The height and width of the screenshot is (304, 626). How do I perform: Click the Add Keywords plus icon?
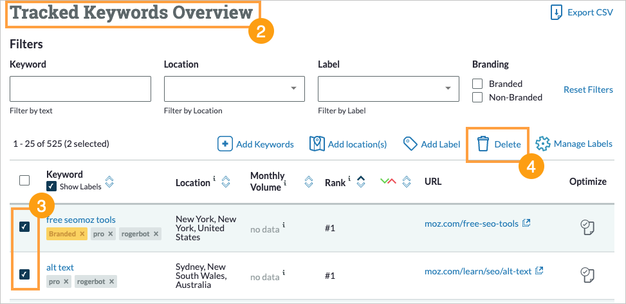pyautogui.click(x=225, y=144)
